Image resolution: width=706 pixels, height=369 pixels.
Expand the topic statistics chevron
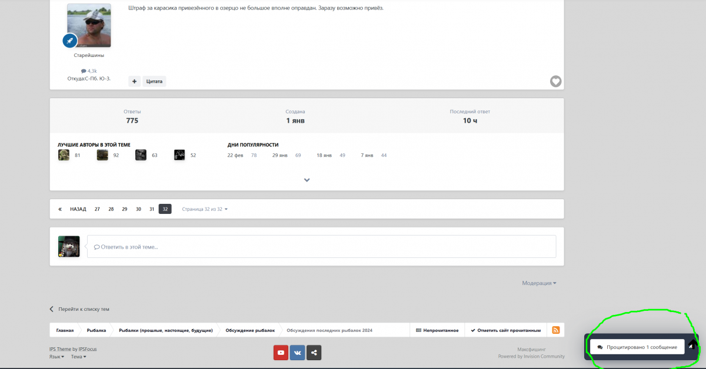pyautogui.click(x=307, y=180)
